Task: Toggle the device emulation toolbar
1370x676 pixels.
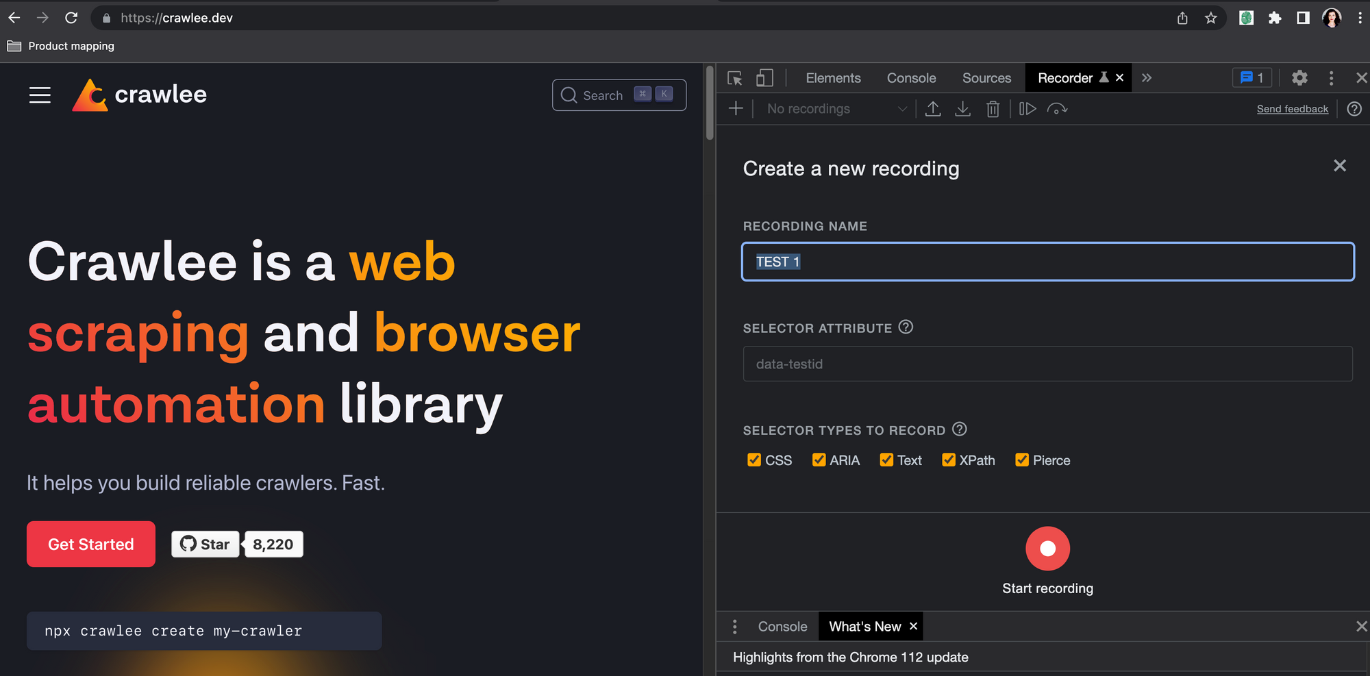Action: 764,78
